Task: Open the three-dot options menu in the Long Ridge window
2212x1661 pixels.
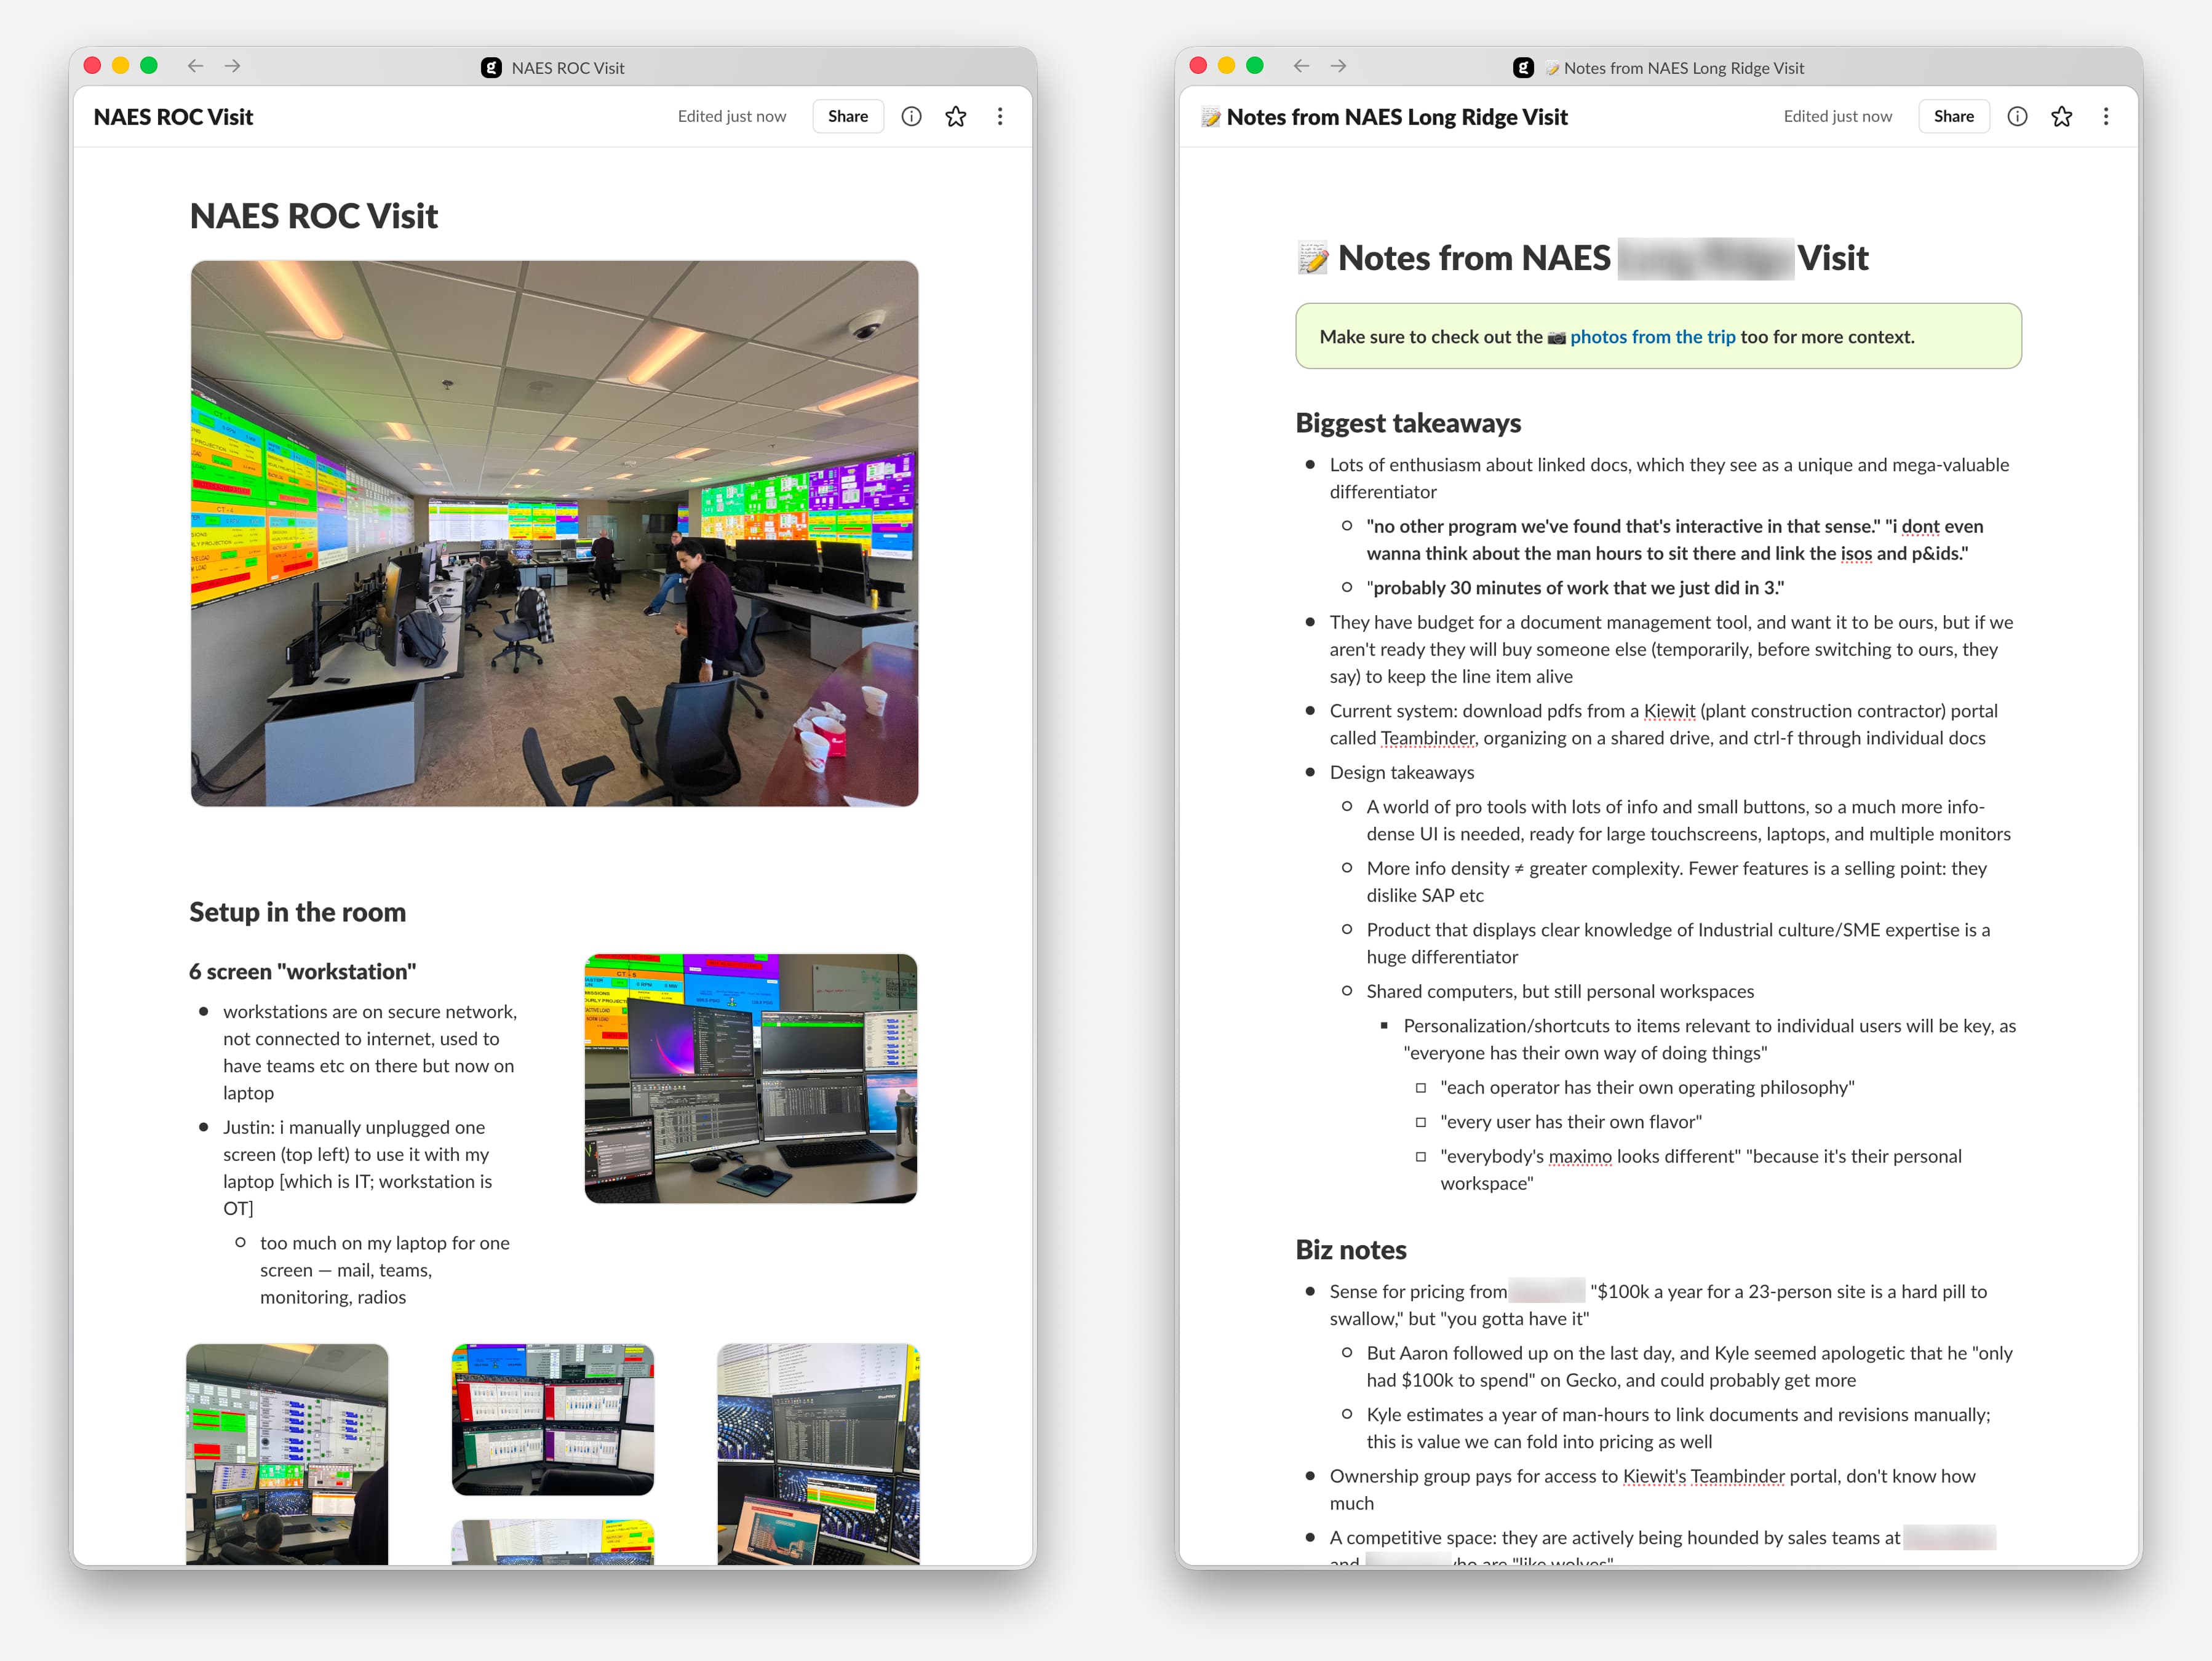Action: (2106, 116)
